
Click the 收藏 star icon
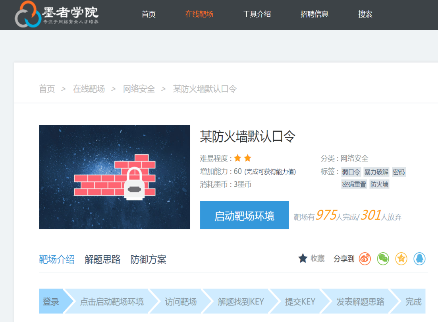303,259
